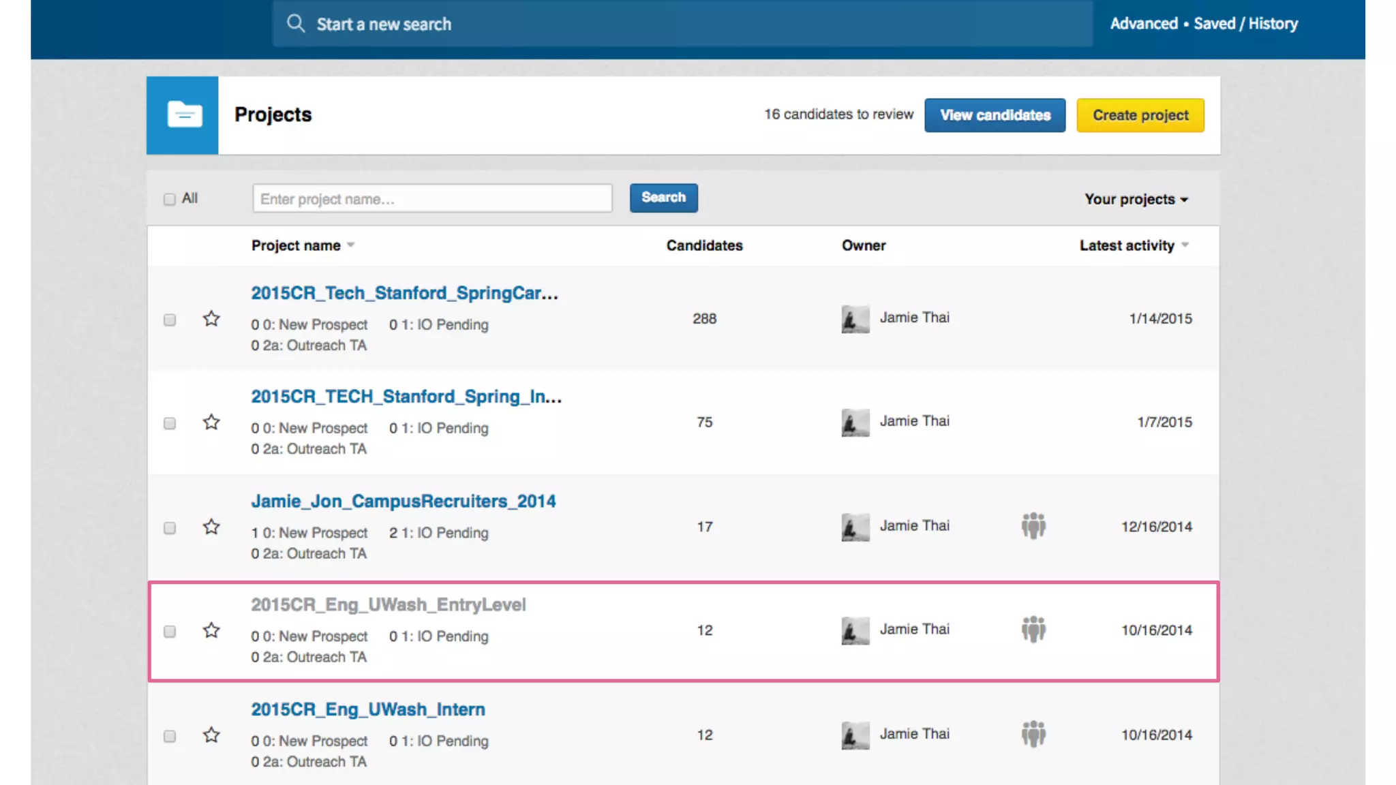The width and height of the screenshot is (1396, 785).
Task: Star the 2015CR_Tech_Stanford_SpringCar project
Action: tap(211, 319)
